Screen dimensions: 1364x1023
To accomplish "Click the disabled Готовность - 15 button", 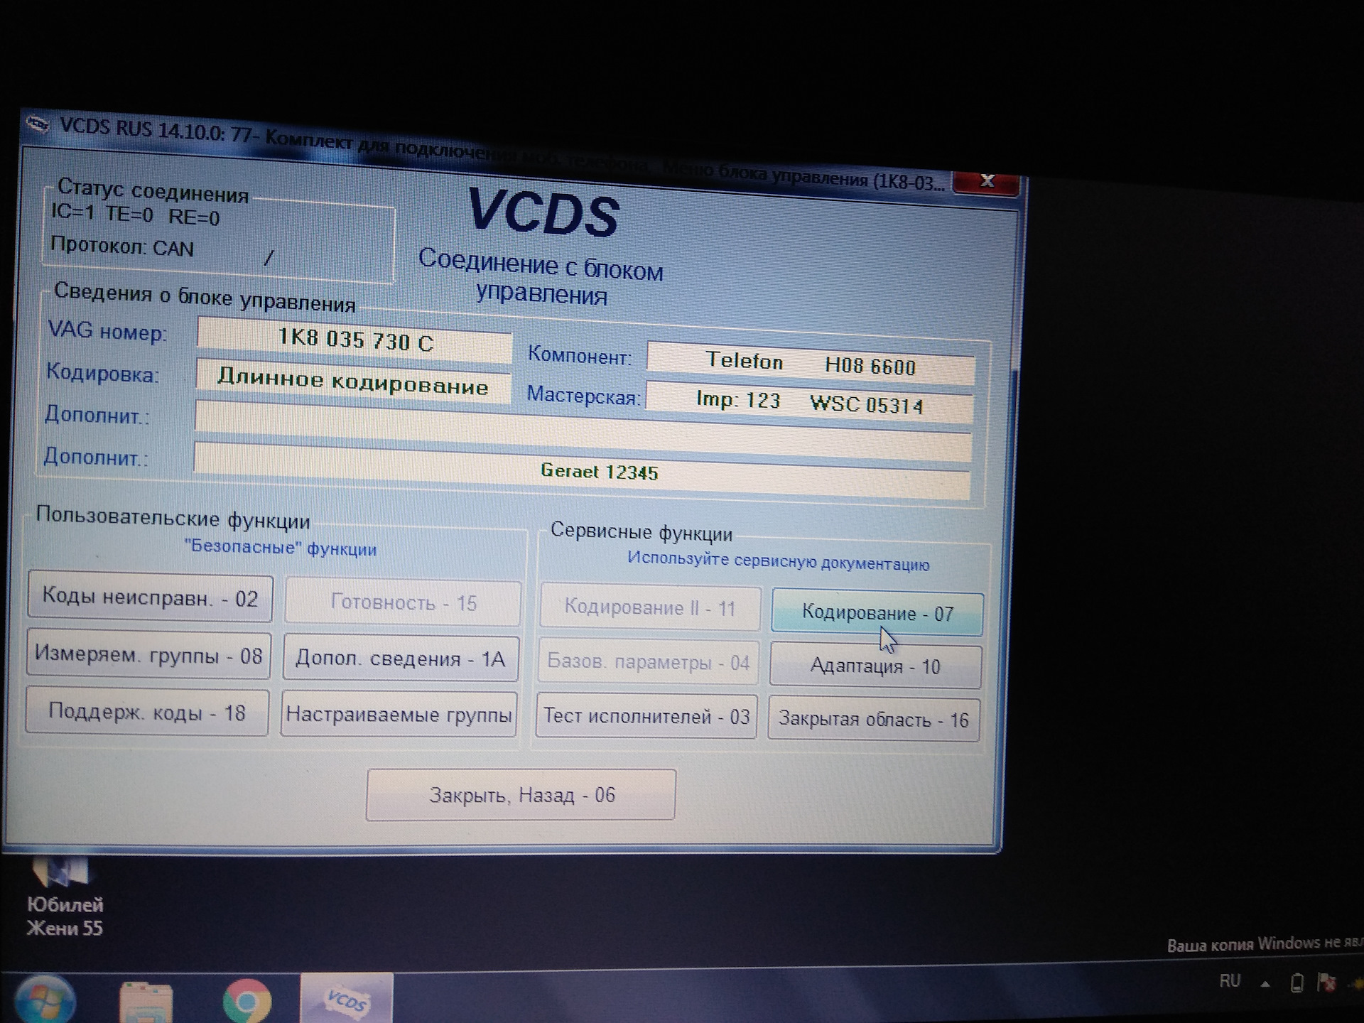I will pyautogui.click(x=403, y=602).
